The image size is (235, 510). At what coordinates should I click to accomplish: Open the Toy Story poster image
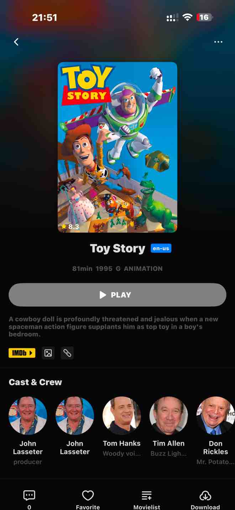coord(117,147)
